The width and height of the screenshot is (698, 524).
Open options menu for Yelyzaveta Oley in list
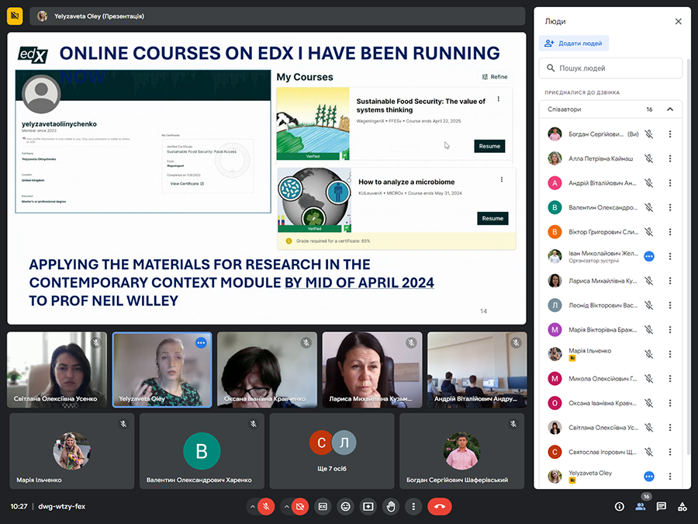[670, 477]
